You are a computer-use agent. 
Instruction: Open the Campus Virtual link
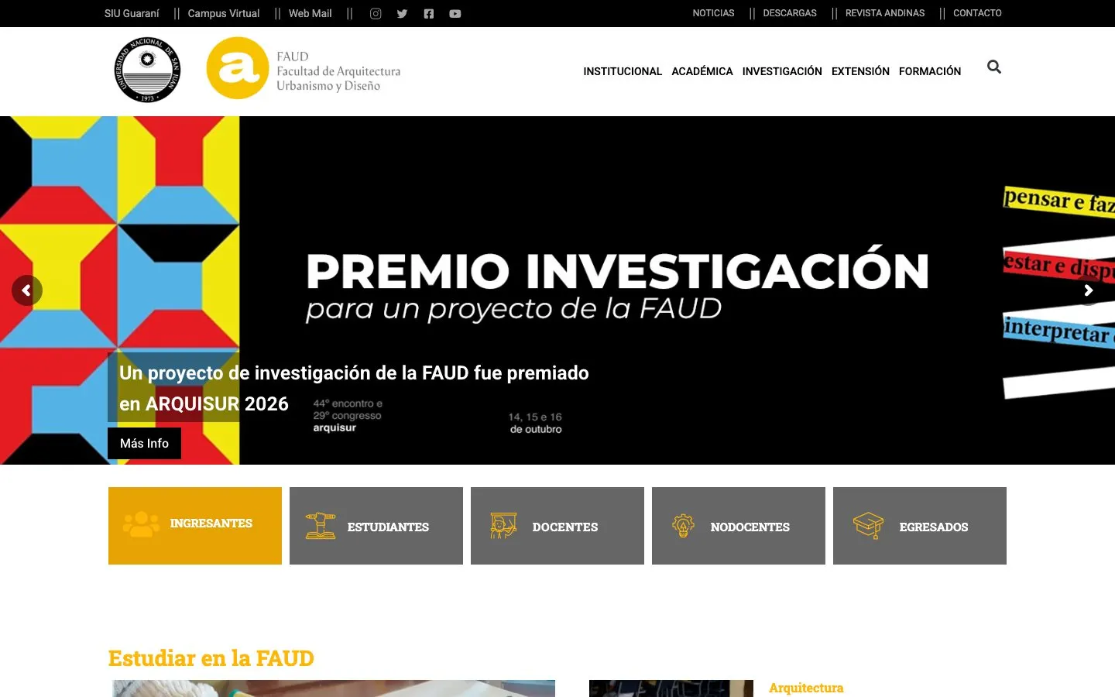pos(224,13)
